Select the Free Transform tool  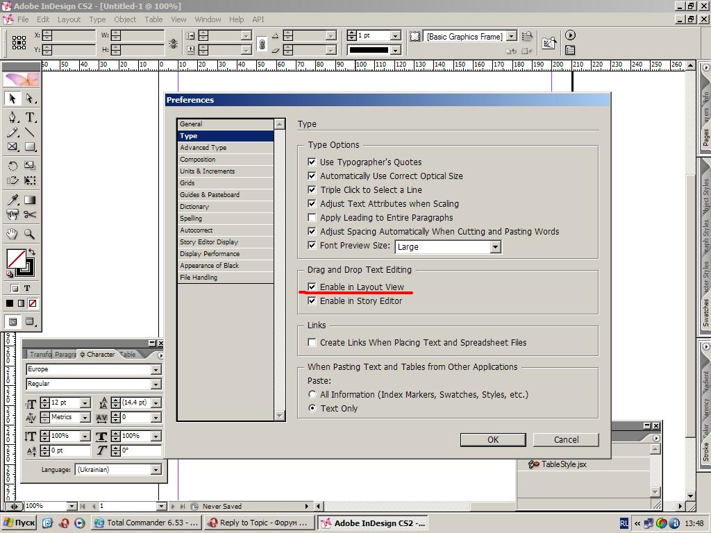tap(29, 180)
